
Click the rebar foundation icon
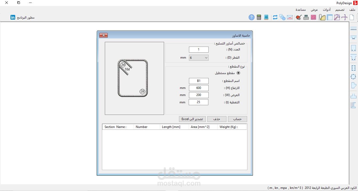click(x=306, y=18)
